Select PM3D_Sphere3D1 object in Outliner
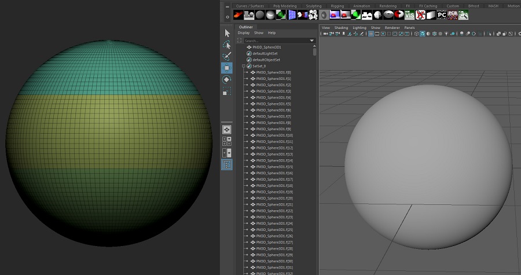This screenshot has height=275, width=521. pos(267,47)
